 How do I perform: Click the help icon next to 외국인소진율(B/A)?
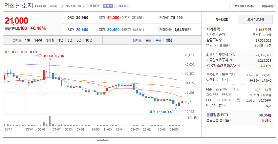tap(238, 66)
